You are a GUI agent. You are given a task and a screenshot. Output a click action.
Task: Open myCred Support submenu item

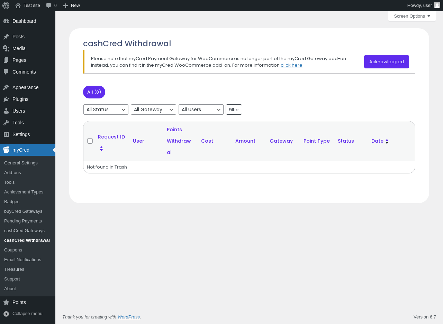(12, 279)
